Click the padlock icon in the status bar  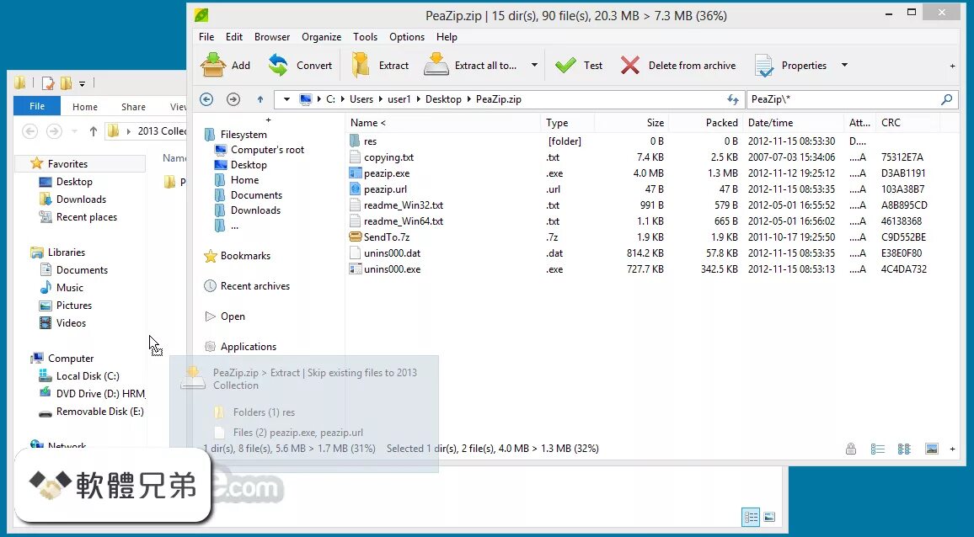pos(850,449)
